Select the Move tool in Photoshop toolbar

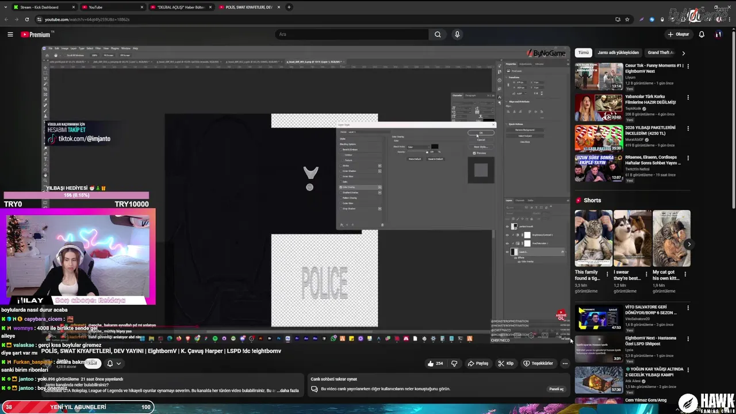click(x=45, y=68)
